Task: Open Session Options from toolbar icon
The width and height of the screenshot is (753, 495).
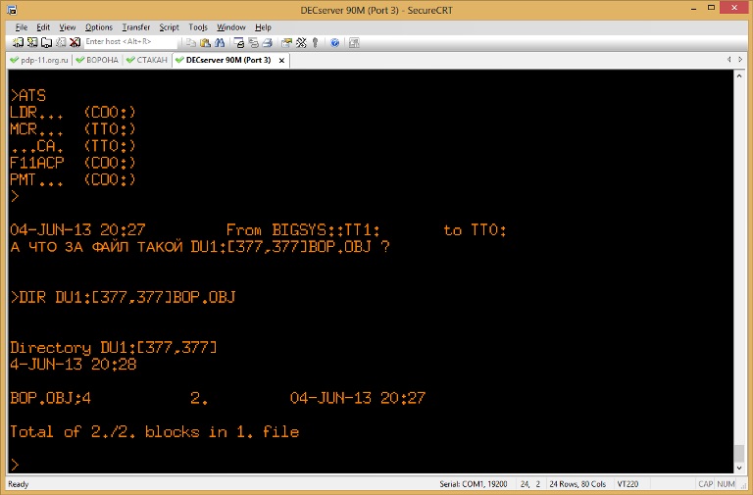Action: [x=286, y=43]
